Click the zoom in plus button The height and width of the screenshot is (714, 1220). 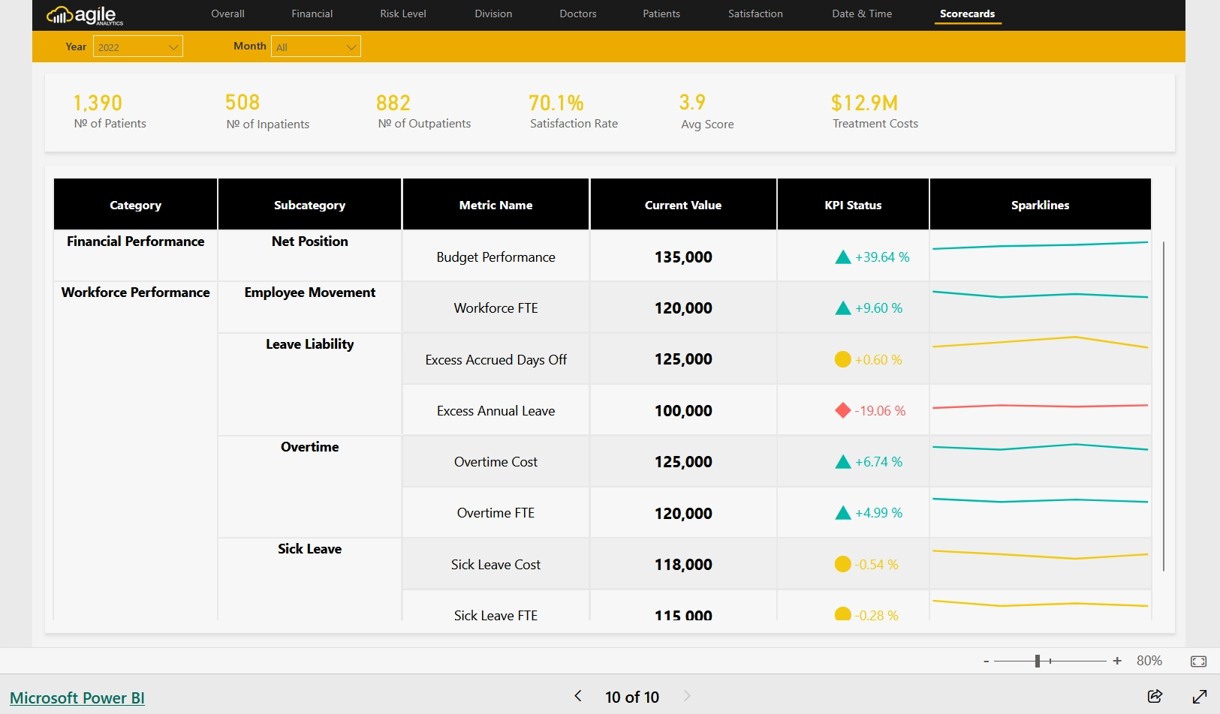(1117, 661)
